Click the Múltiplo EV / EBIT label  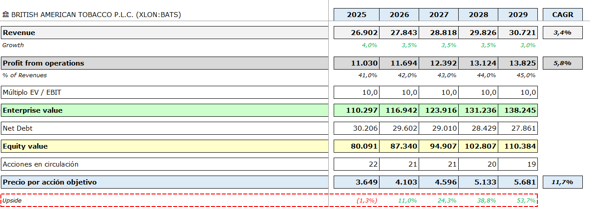(165, 92)
